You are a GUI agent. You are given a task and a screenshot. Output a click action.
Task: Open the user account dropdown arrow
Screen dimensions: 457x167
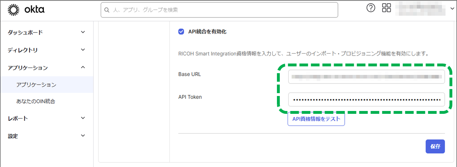tap(452, 9)
